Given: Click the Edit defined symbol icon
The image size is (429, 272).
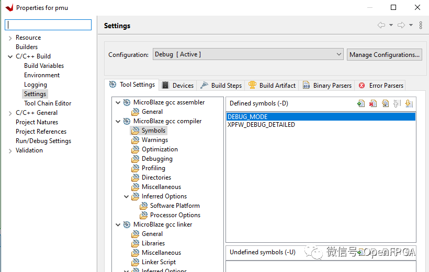Looking at the screenshot, I should point(385,103).
